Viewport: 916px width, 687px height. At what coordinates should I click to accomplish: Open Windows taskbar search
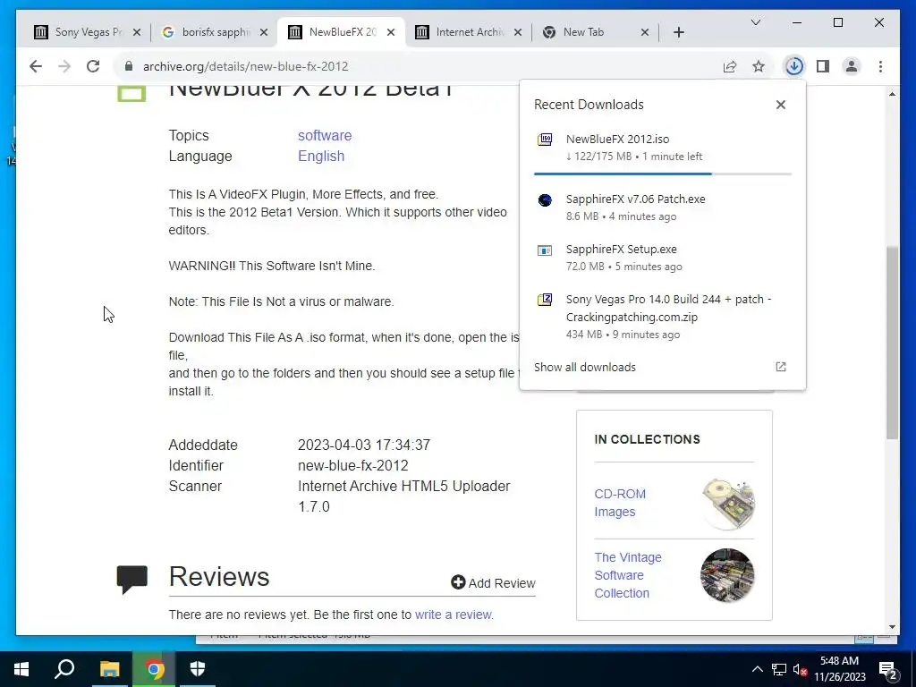(x=64, y=669)
